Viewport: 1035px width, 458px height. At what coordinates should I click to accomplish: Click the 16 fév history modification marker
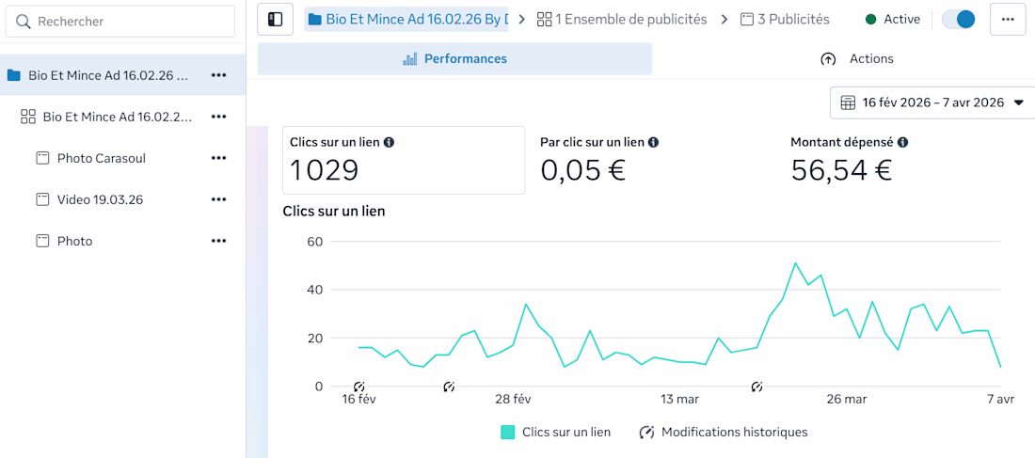(x=358, y=387)
